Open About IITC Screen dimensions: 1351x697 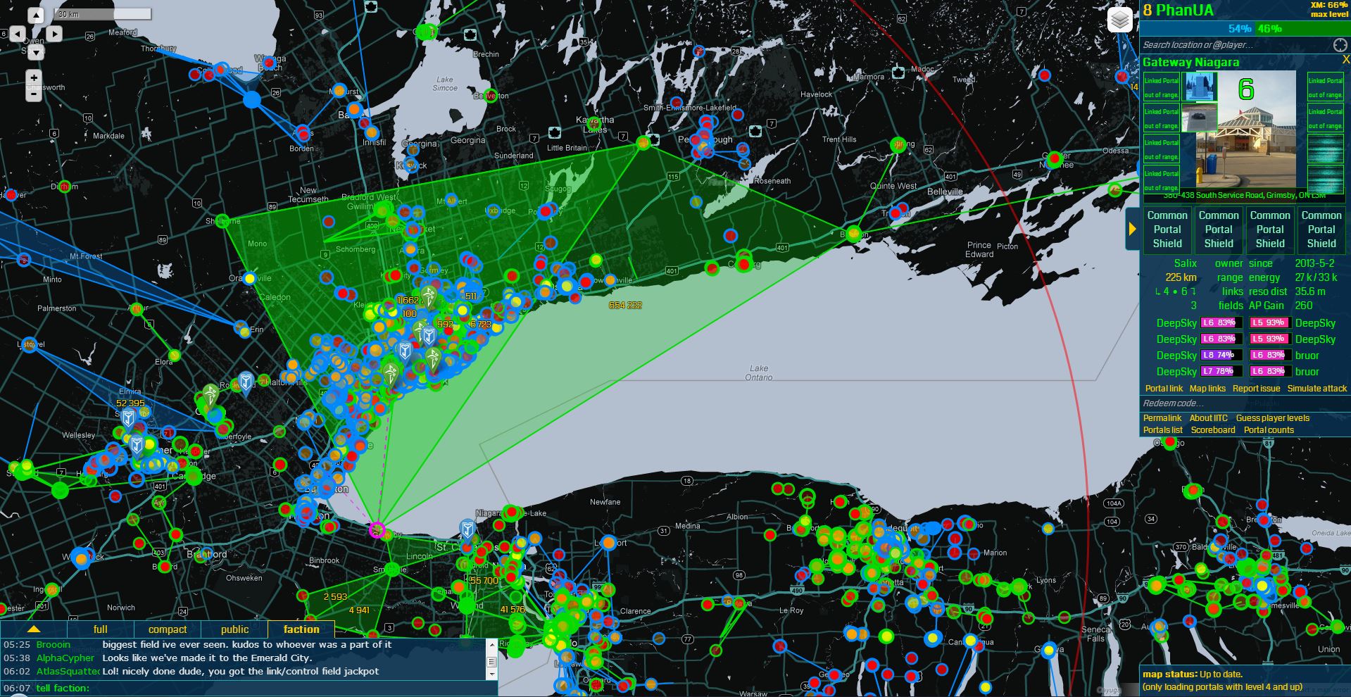[x=1209, y=418]
